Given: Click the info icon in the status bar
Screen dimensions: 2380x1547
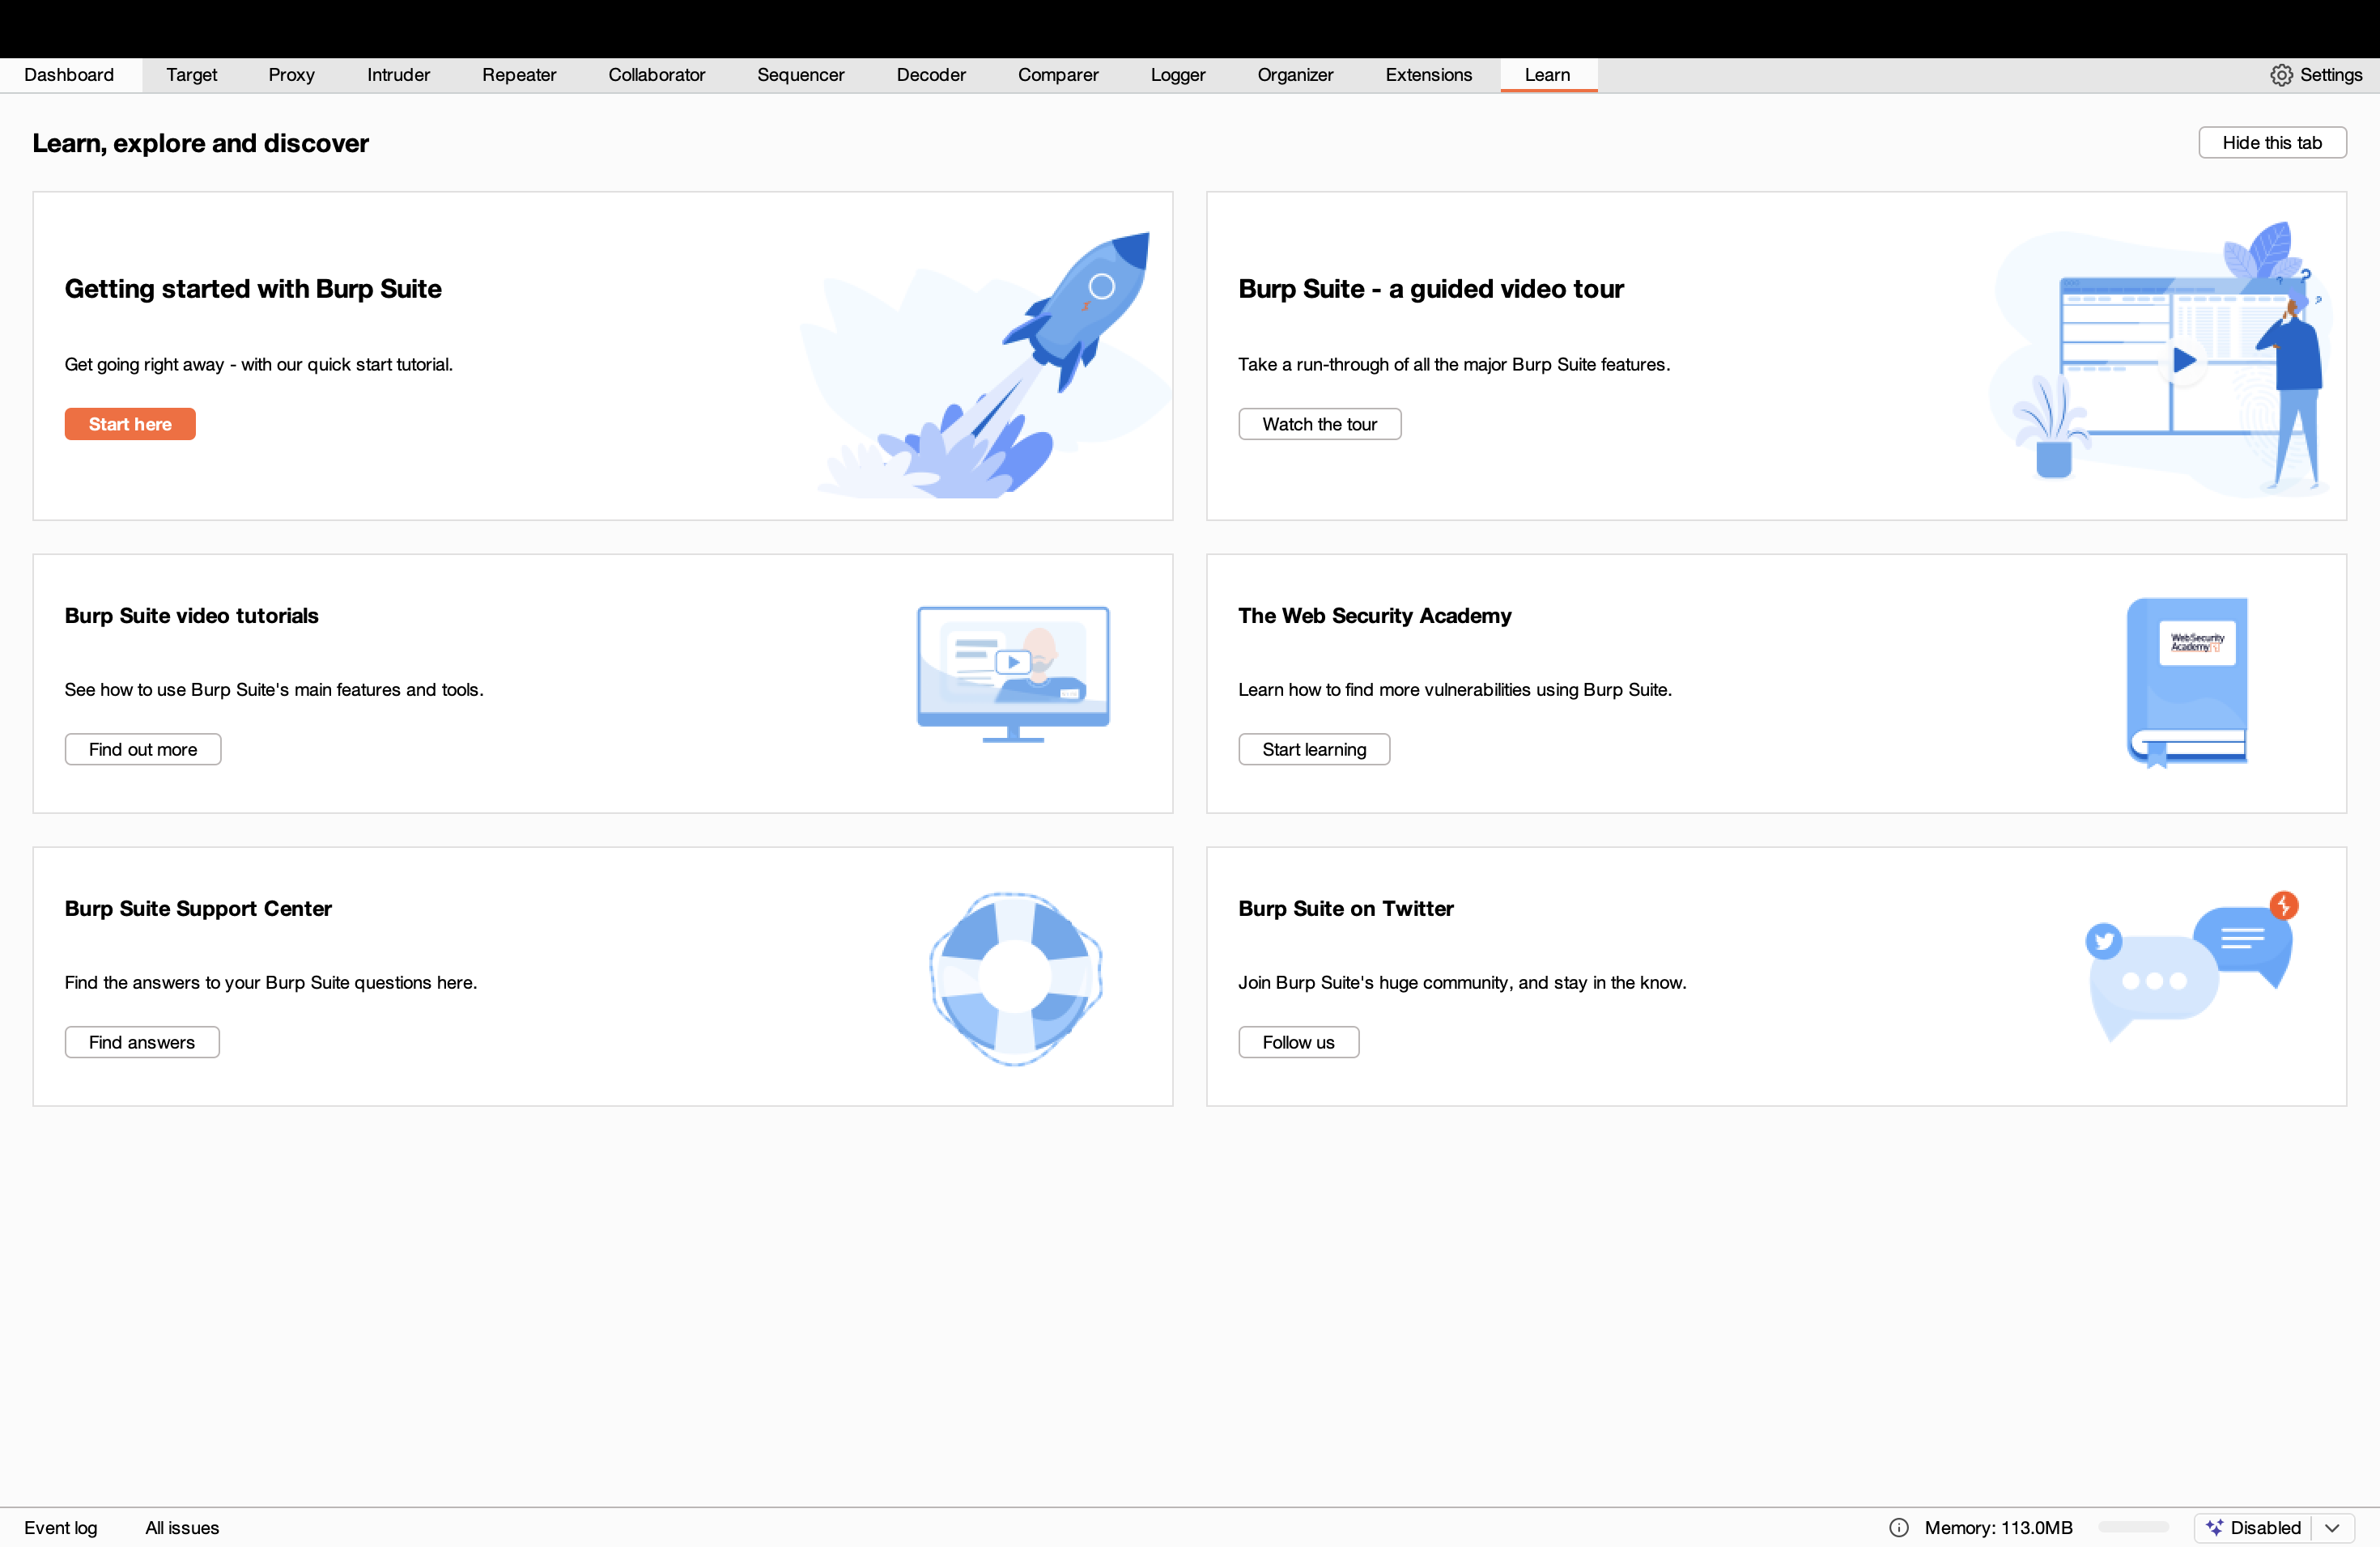Looking at the screenshot, I should click(1899, 1527).
